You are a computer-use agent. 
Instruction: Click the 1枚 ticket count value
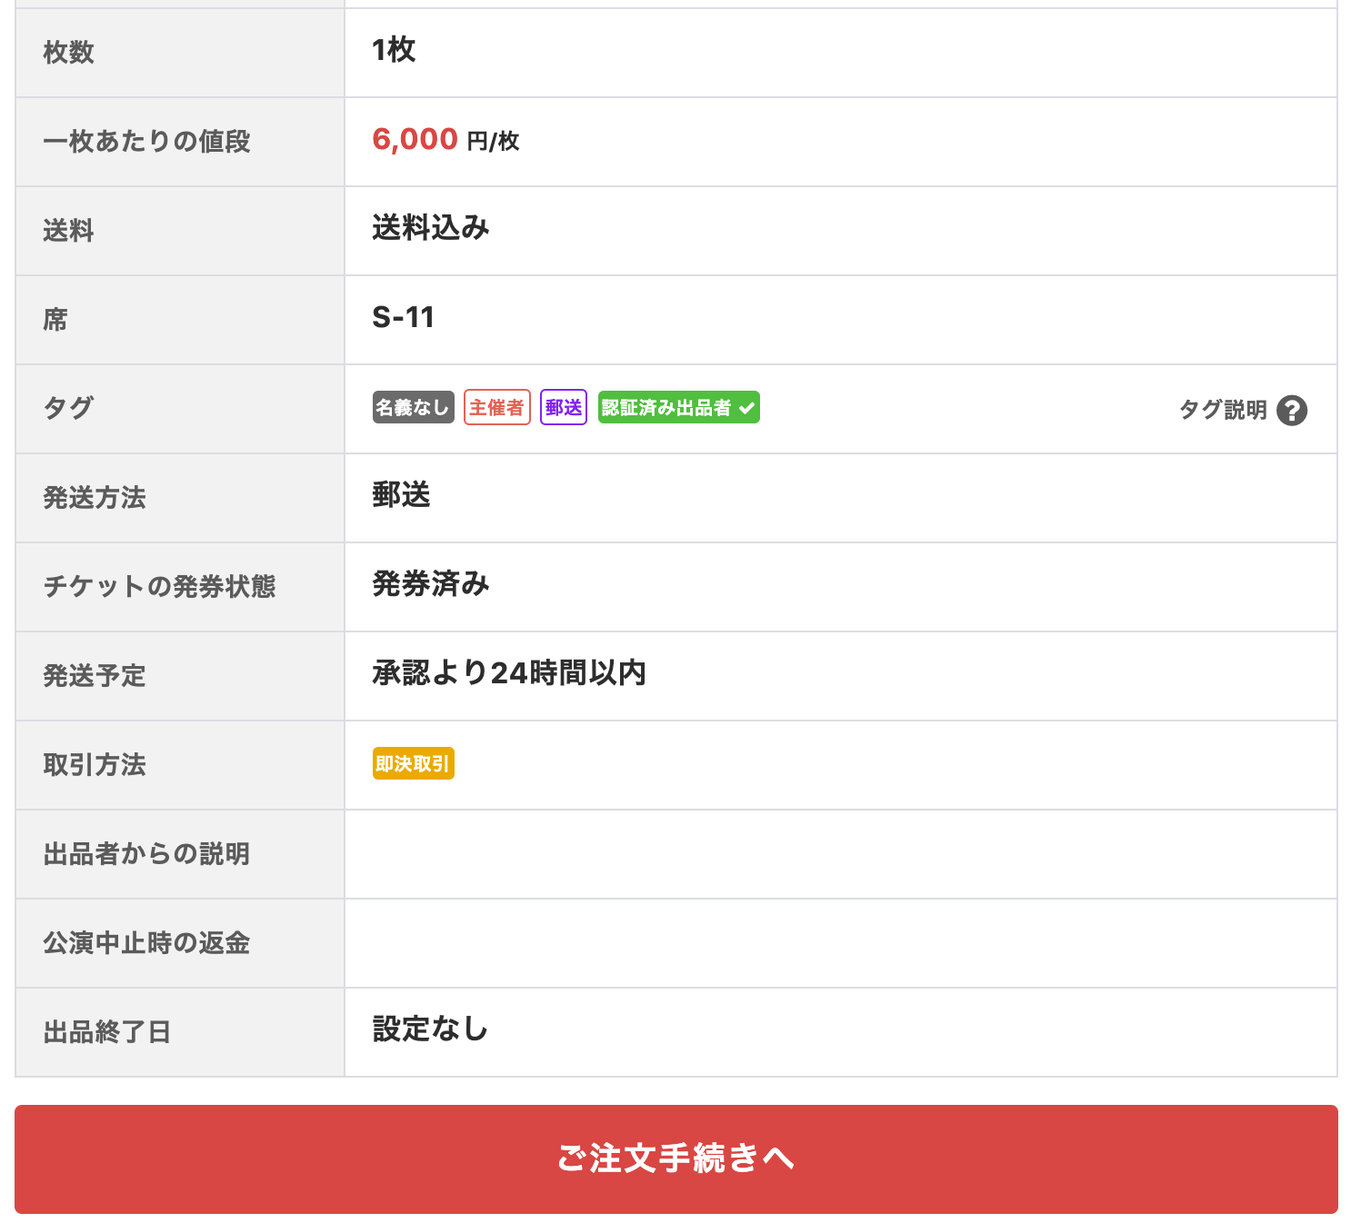pyautogui.click(x=394, y=50)
